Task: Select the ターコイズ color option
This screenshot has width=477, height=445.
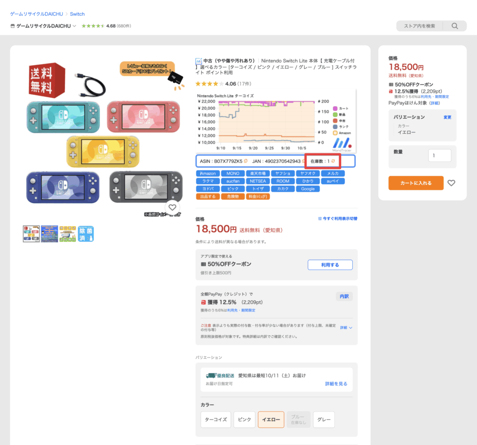Action: (x=216, y=419)
